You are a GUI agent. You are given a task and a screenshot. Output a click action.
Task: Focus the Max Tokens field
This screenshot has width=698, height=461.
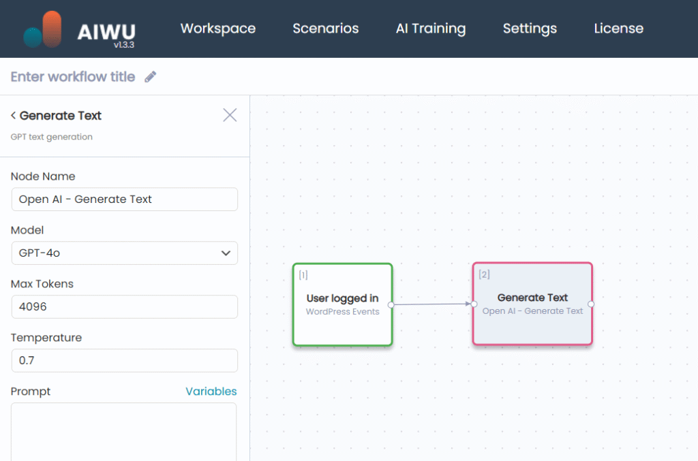coord(124,307)
